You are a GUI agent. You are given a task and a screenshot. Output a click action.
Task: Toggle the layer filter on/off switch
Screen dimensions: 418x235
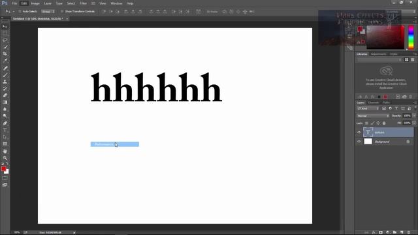(x=415, y=108)
